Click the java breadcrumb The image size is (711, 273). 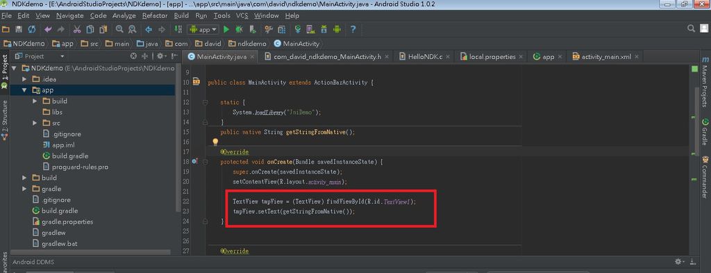(147, 44)
